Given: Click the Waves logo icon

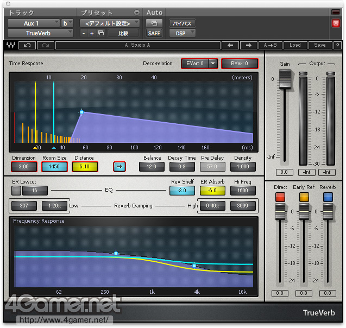Looking at the screenshot, I should click(11, 45).
